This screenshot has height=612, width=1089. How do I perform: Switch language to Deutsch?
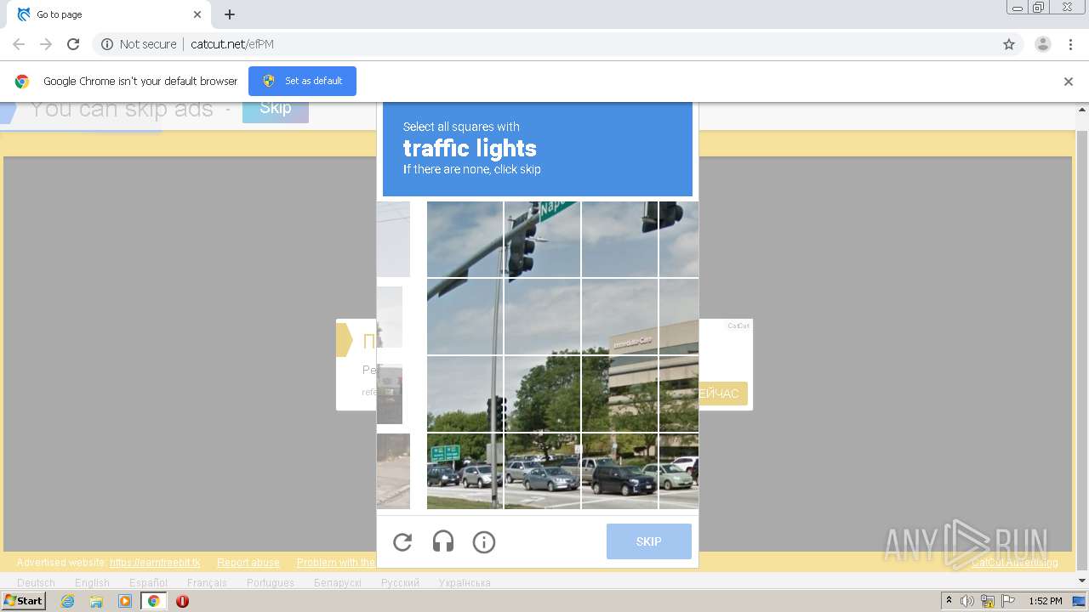(36, 583)
